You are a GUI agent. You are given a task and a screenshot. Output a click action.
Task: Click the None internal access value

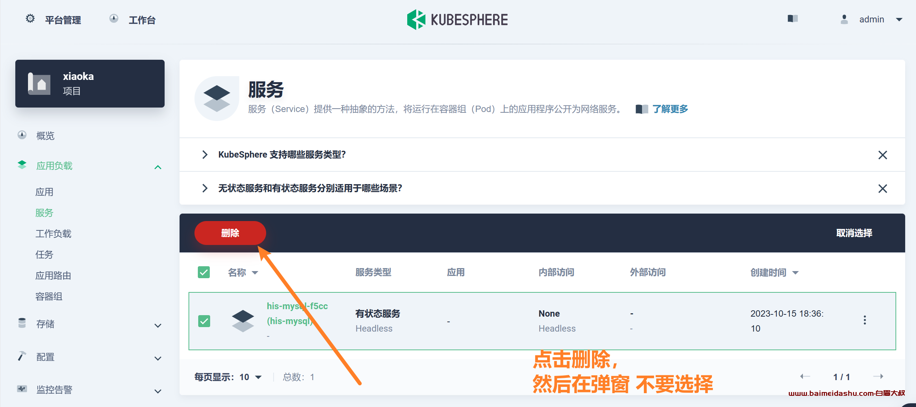[x=549, y=314]
